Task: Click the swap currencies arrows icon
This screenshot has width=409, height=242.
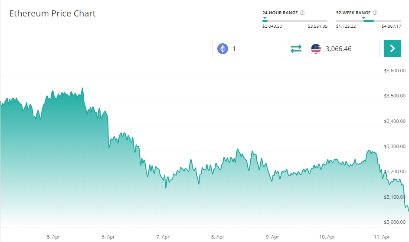Action: (x=296, y=49)
